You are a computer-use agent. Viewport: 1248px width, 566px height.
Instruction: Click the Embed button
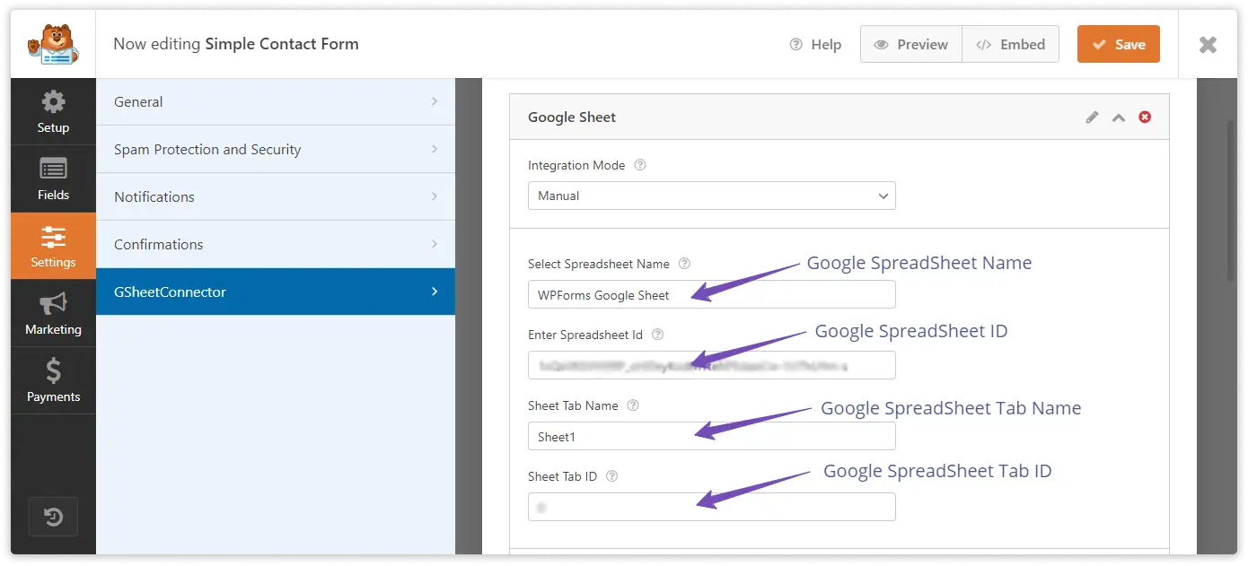coord(1010,44)
